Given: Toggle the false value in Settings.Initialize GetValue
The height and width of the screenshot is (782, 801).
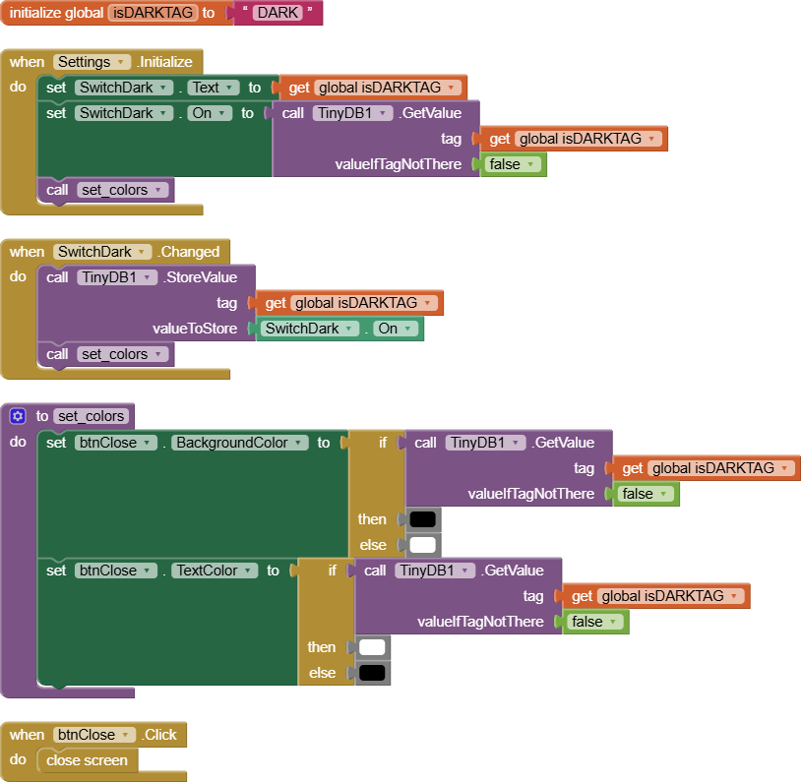Looking at the screenshot, I should pos(514,164).
